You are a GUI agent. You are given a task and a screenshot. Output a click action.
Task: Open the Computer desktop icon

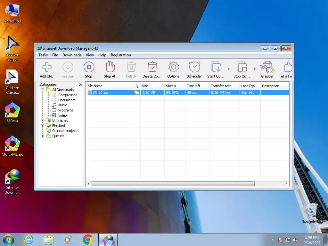(x=12, y=13)
